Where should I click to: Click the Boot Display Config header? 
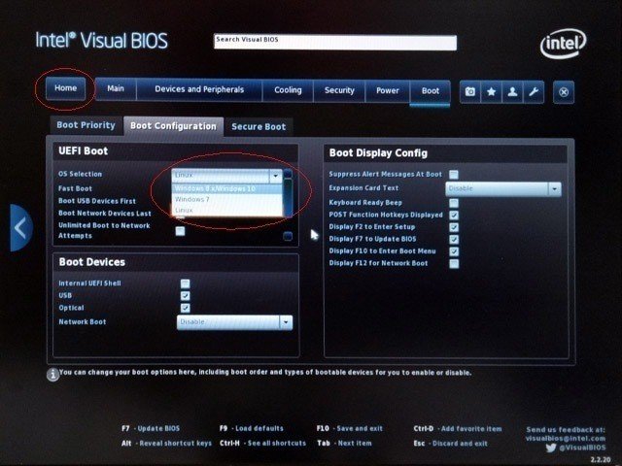click(x=378, y=153)
